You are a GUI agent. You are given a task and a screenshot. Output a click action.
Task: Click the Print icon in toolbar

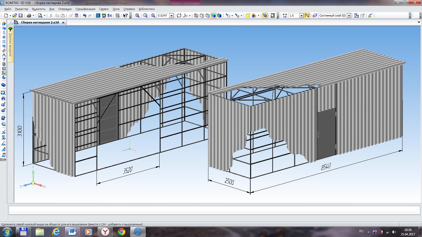pos(29,16)
